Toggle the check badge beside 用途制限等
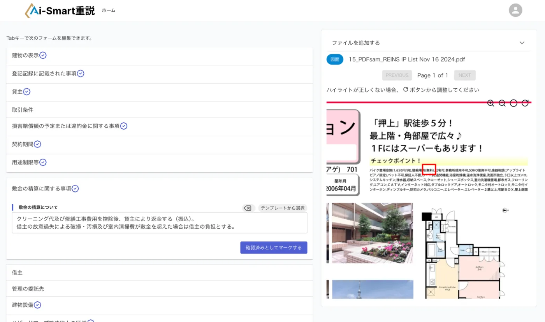545x322 pixels. [42, 162]
